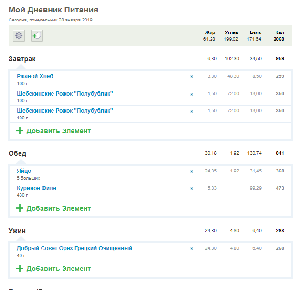Select Ужин section calories total in bold

[280, 231]
